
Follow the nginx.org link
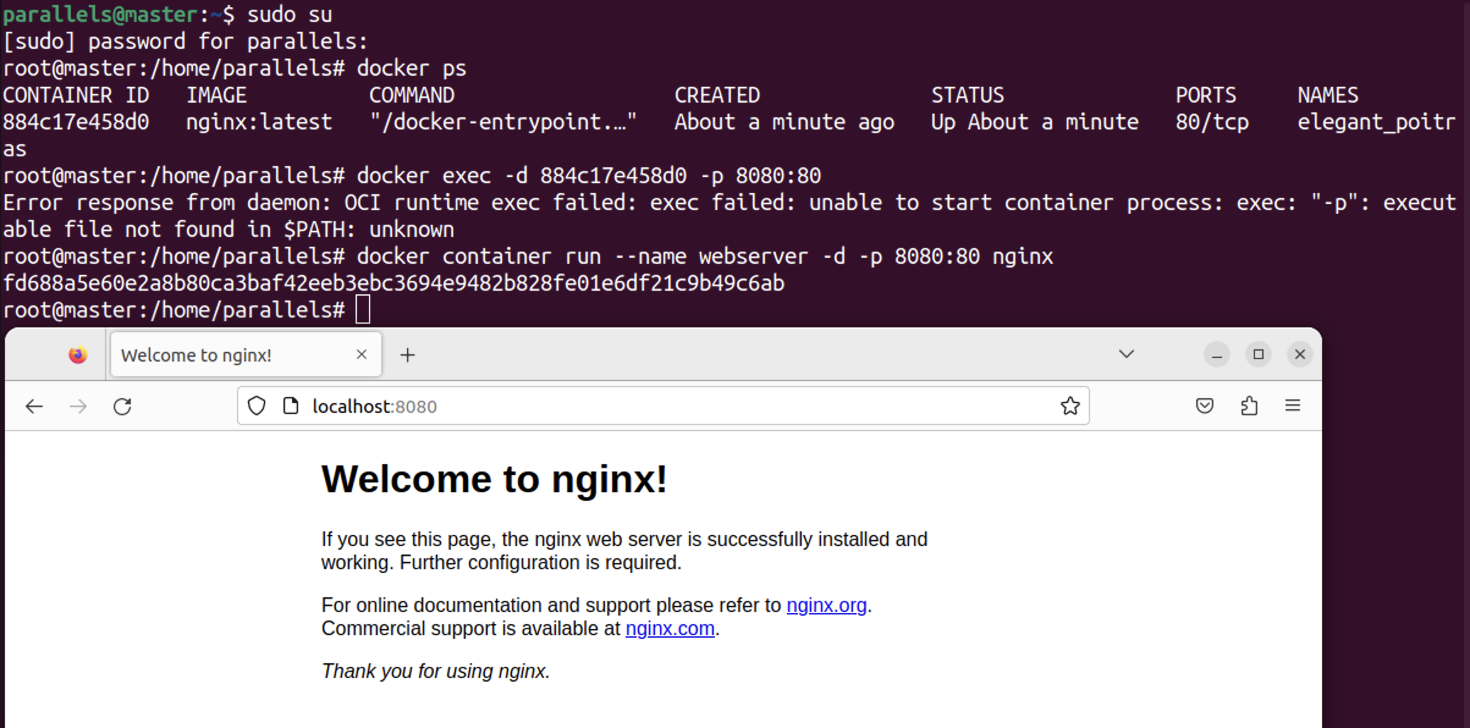coord(826,605)
